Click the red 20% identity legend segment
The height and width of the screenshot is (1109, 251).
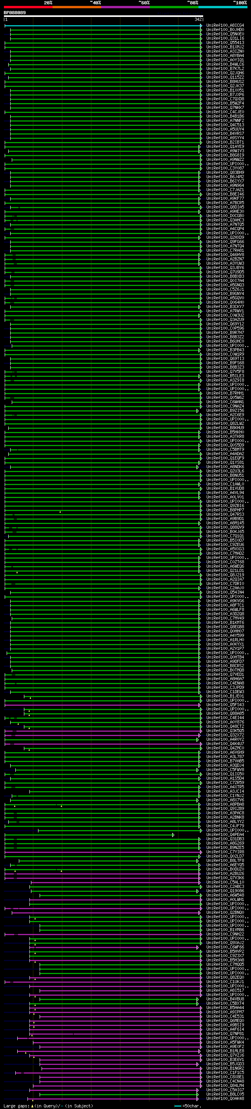click(28, 7)
